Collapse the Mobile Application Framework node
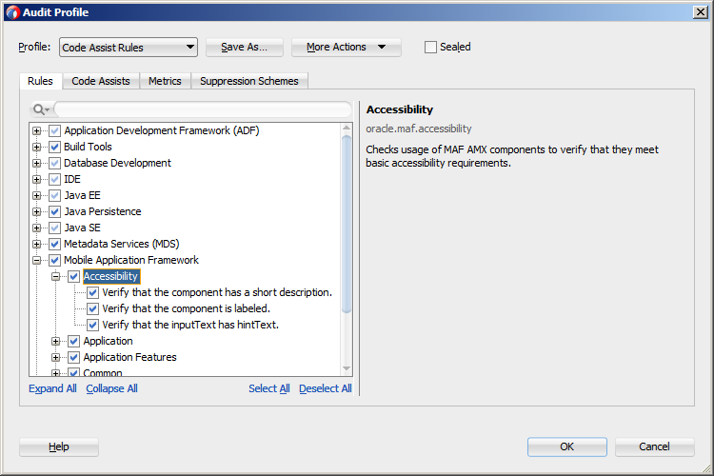 36,260
